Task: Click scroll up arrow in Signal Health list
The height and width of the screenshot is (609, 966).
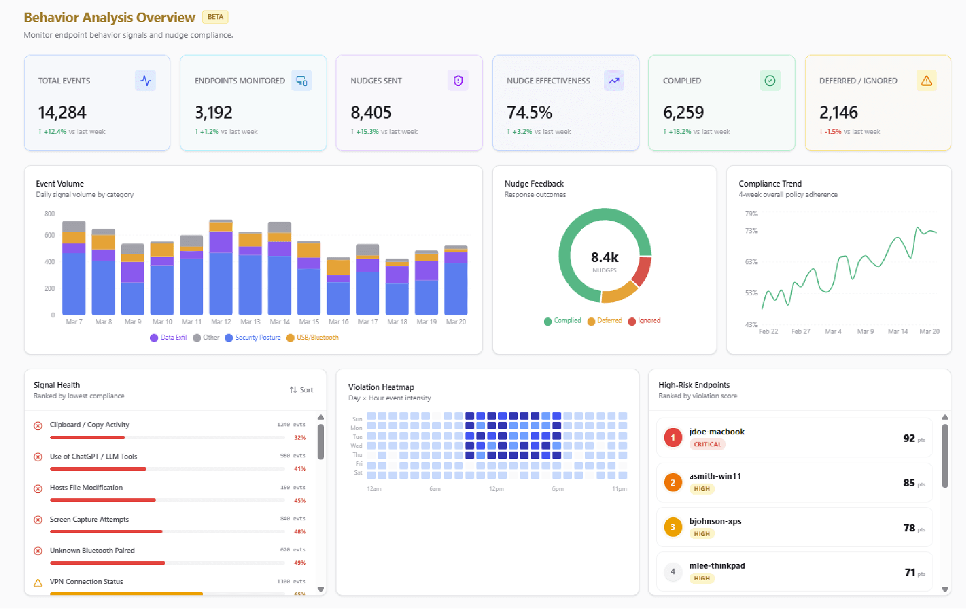Action: (x=321, y=417)
